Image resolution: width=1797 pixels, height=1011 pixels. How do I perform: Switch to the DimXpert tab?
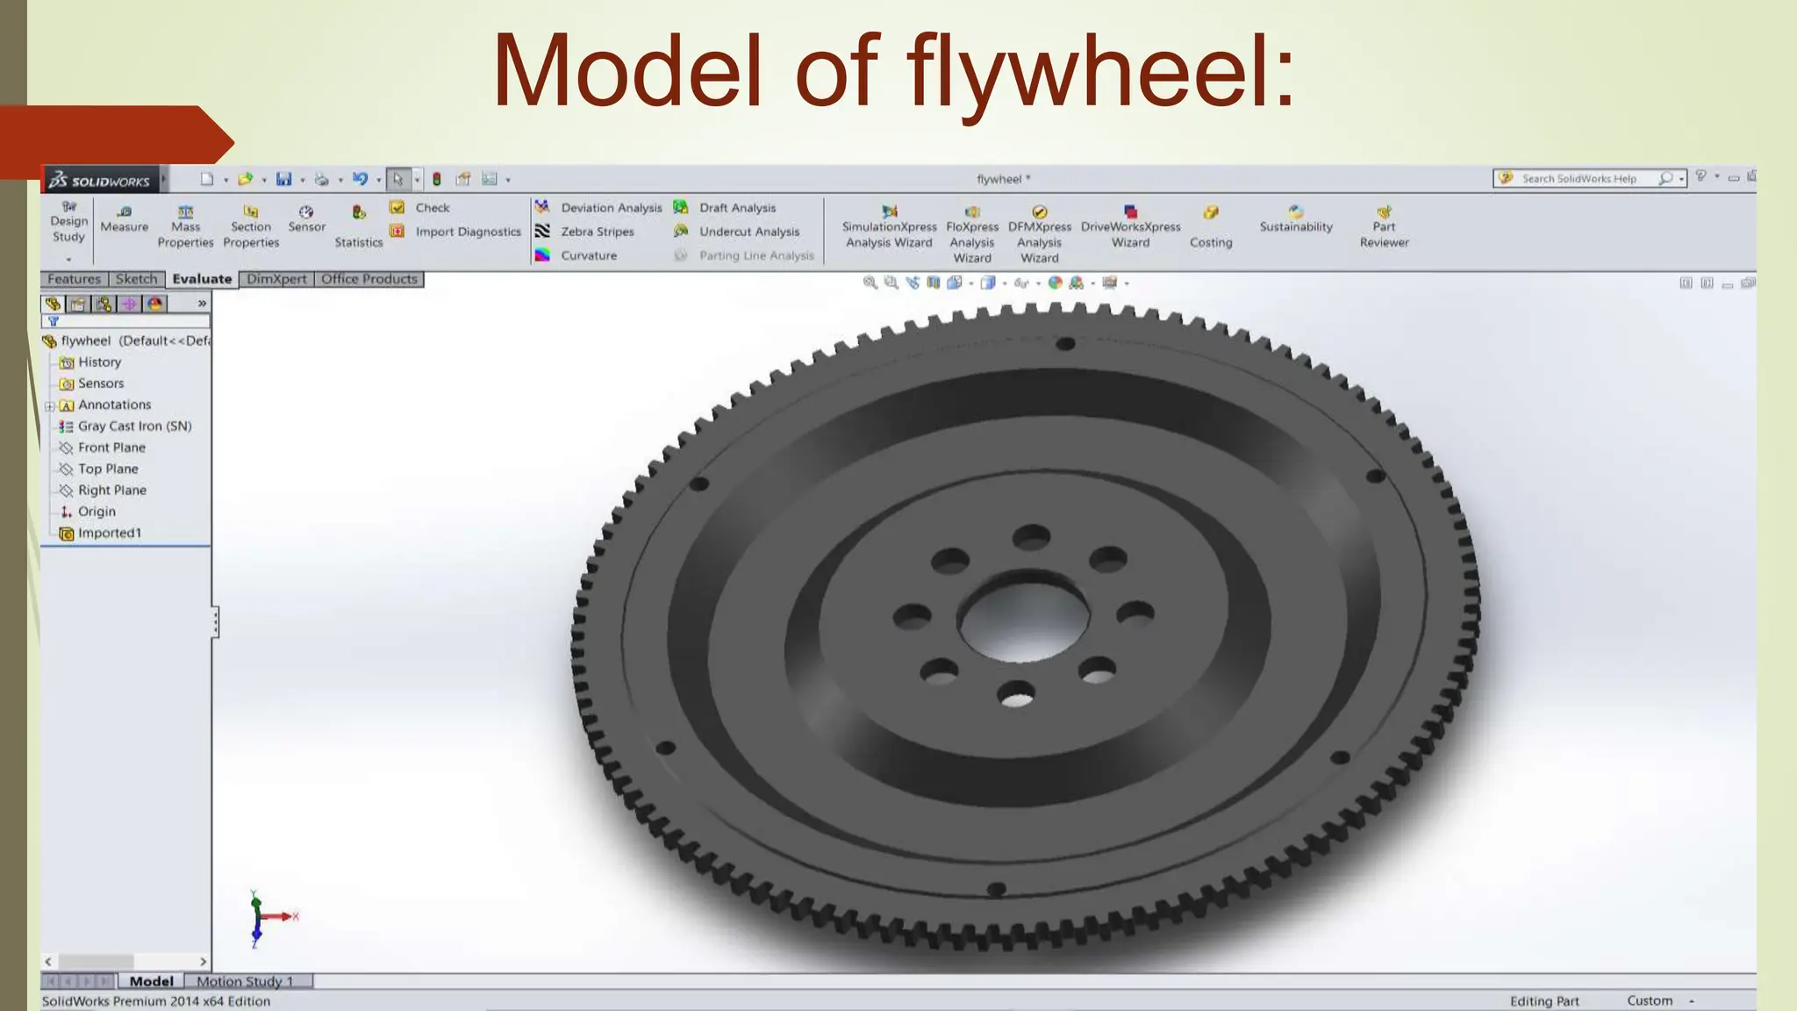[276, 279]
